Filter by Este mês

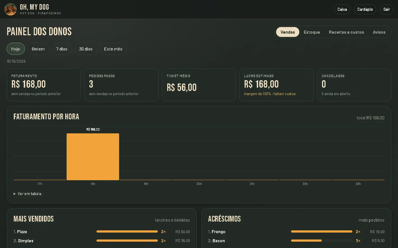[x=113, y=49]
